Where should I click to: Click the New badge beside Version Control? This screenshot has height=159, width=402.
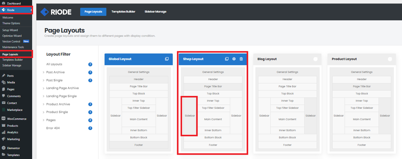(x=26, y=41)
